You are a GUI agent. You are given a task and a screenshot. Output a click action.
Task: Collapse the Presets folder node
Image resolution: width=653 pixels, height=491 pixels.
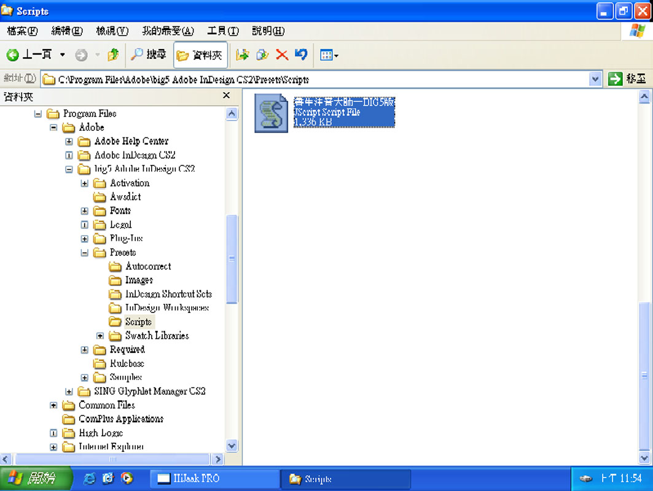coord(85,253)
